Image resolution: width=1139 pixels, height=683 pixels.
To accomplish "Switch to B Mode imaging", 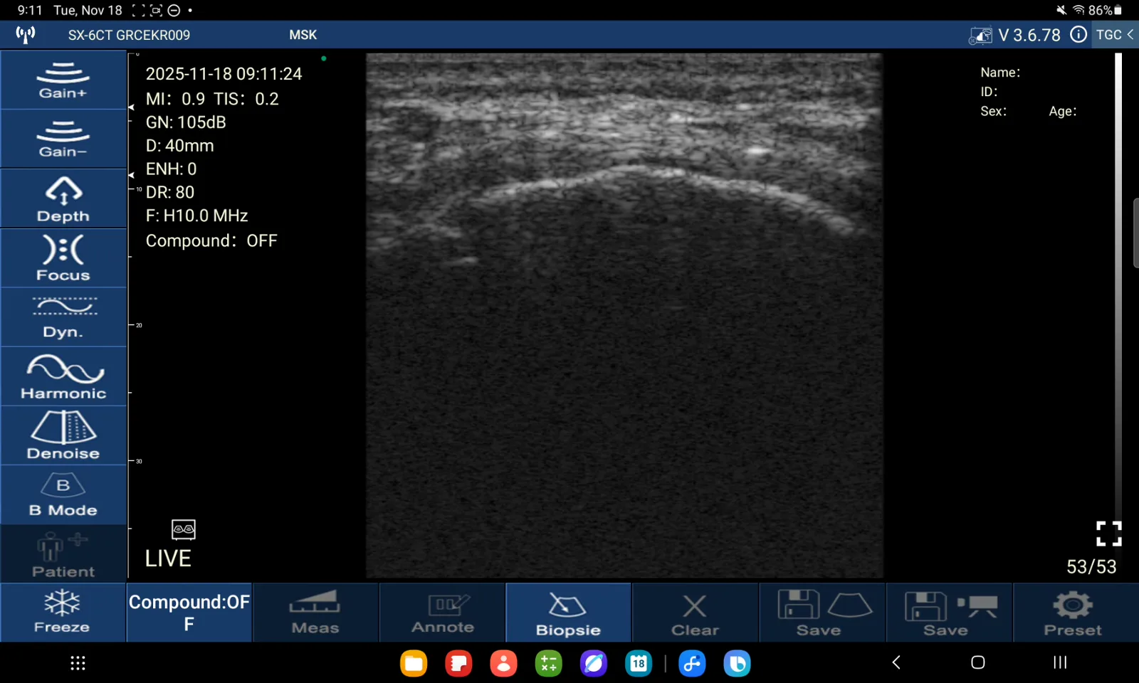I will pyautogui.click(x=63, y=495).
